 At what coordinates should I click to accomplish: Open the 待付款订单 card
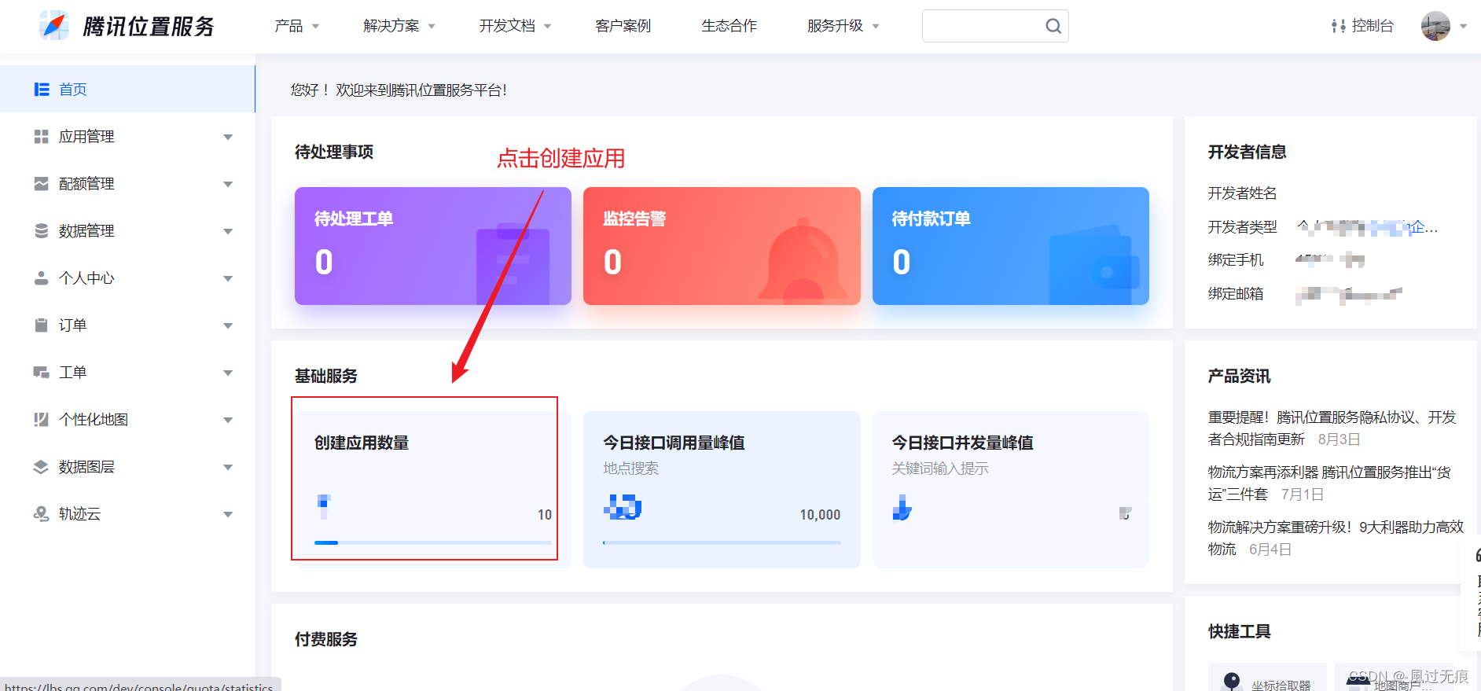pos(1011,246)
